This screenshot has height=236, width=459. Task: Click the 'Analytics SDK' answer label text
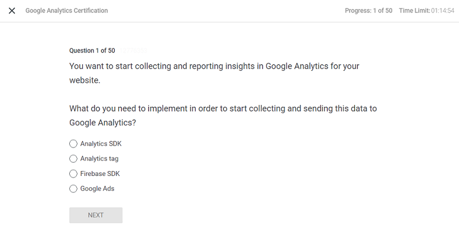tap(101, 143)
